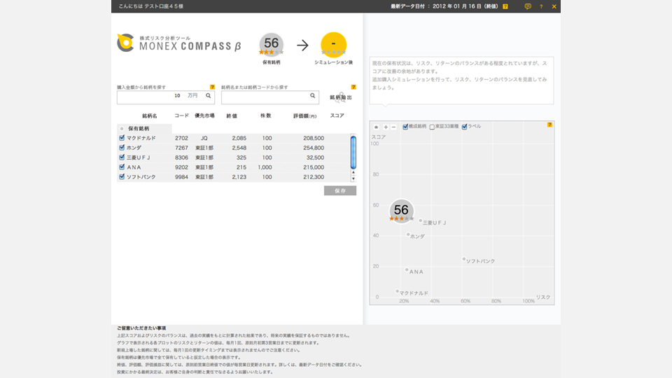Select the ソフトバンク point on the chart
The height and width of the screenshot is (378, 672).
(x=463, y=259)
